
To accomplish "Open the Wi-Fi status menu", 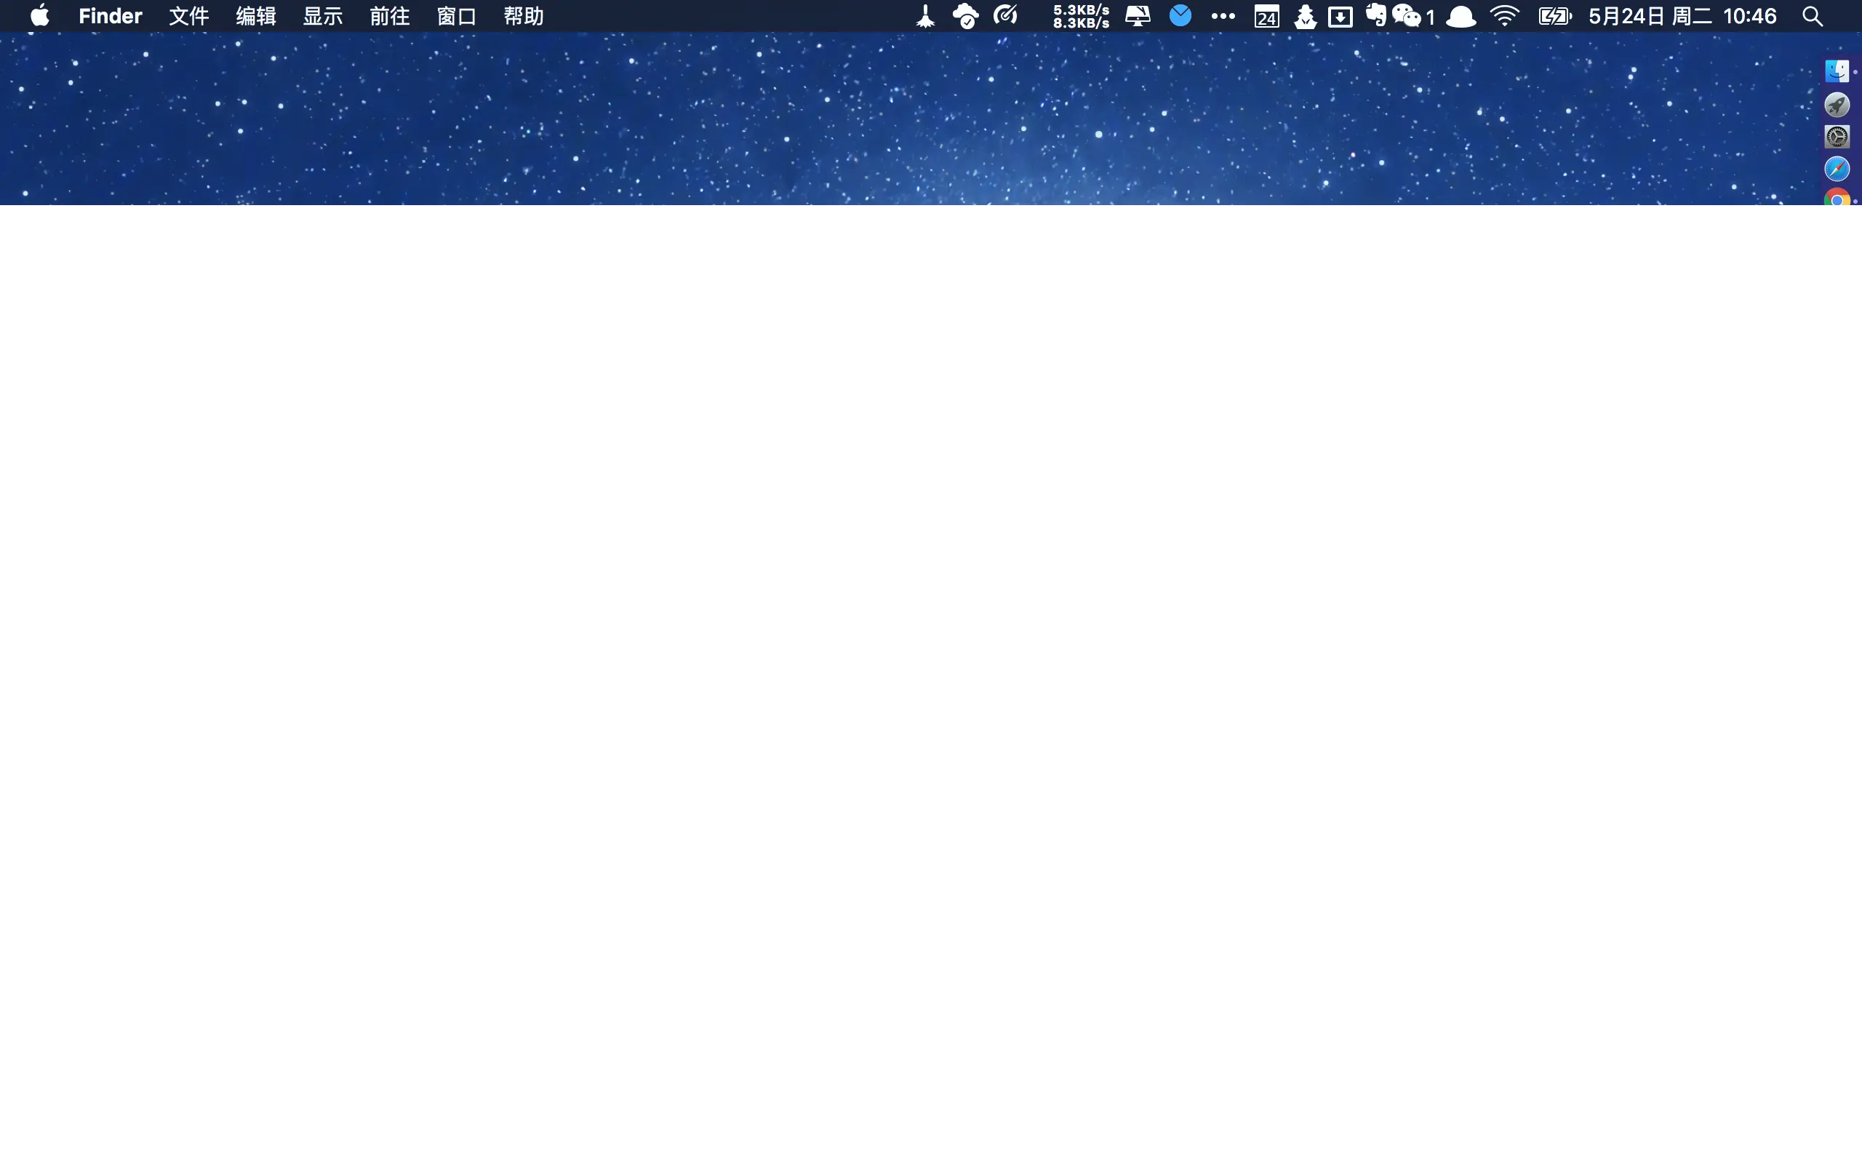I will [1504, 16].
